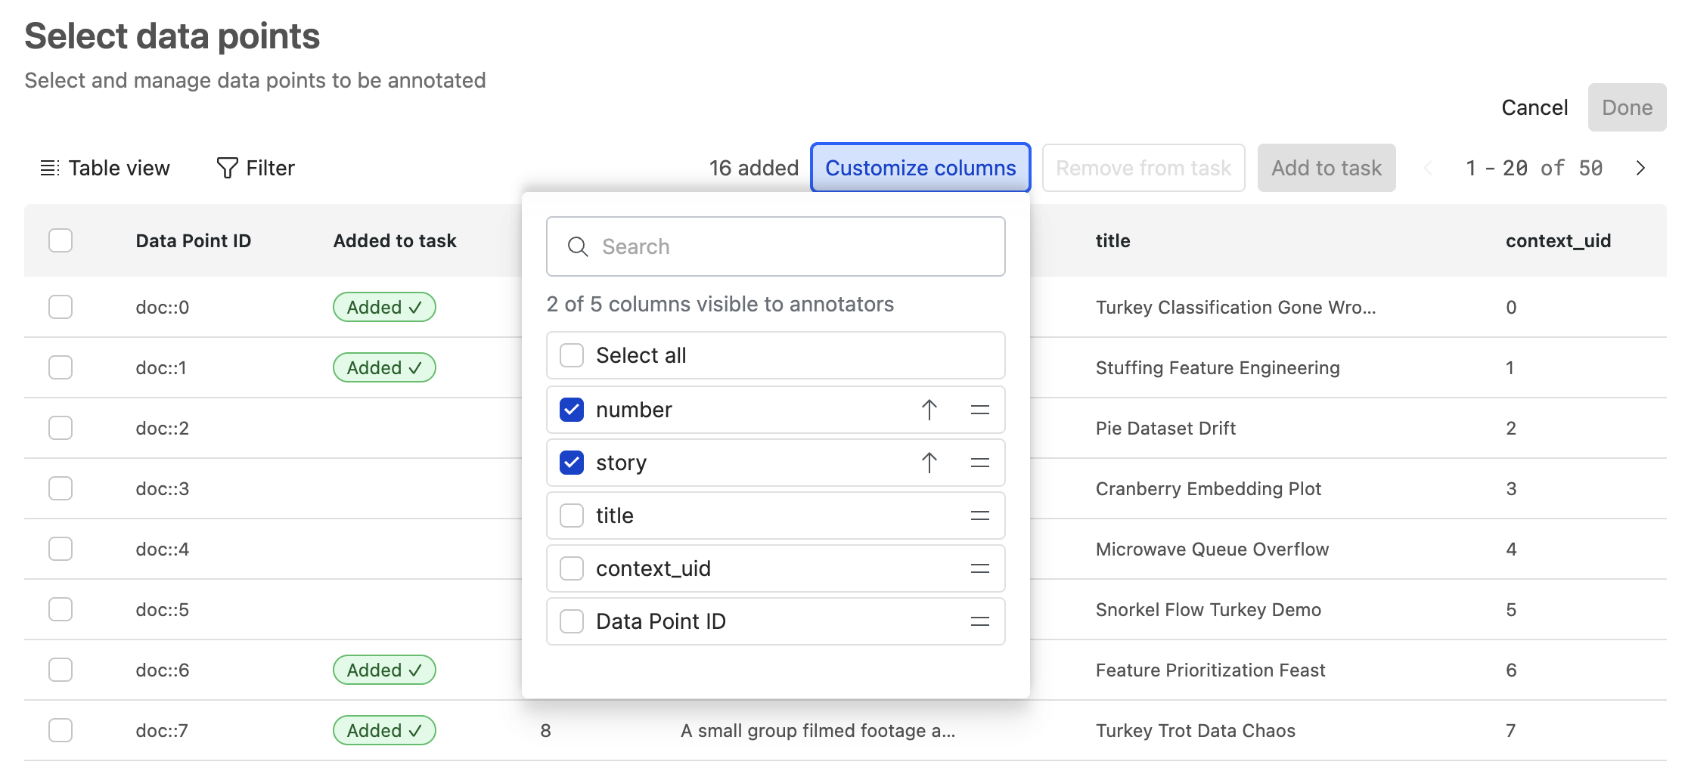Move the number column up in order
Image resolution: width=1685 pixels, height=771 pixels.
click(x=929, y=409)
